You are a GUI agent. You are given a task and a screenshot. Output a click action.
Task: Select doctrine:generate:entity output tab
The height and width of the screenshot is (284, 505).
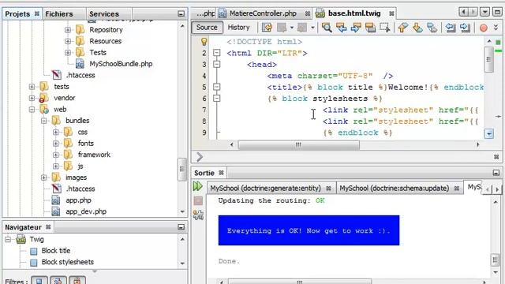265,188
